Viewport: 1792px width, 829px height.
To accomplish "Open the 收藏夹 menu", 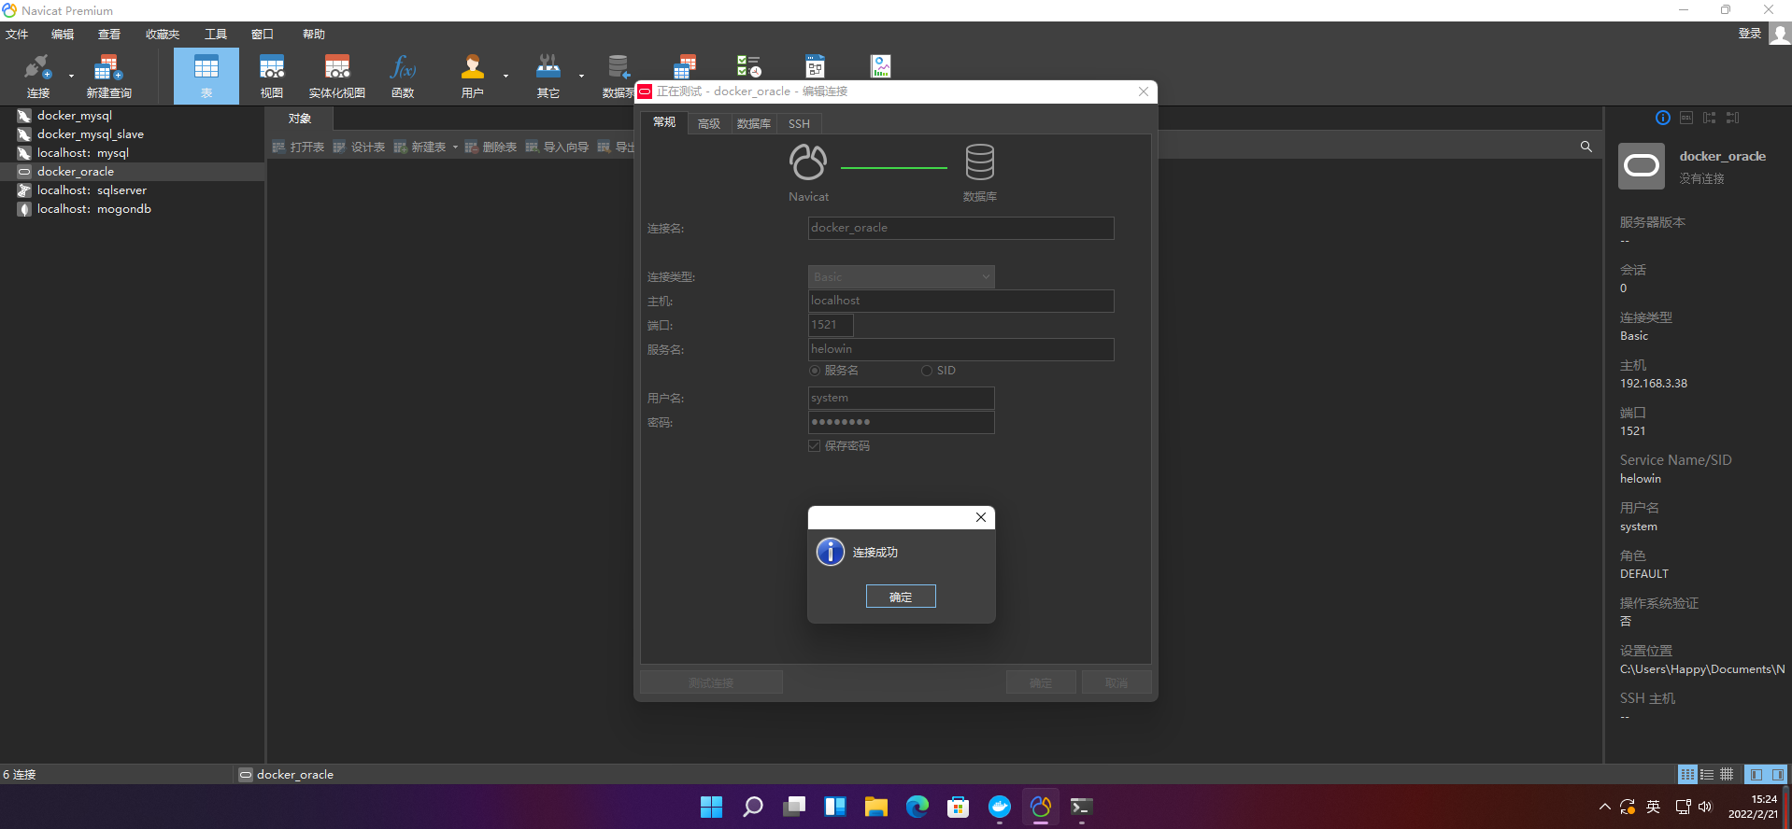I will pos(163,35).
